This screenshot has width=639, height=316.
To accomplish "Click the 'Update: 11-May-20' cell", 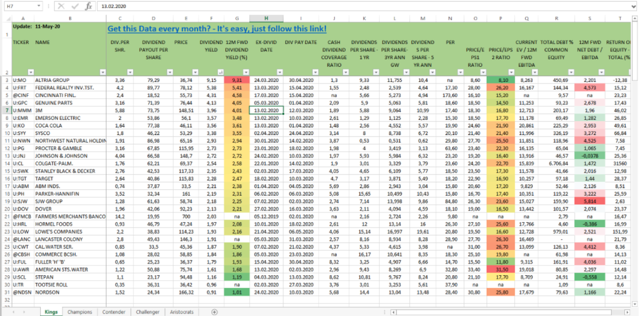I will click(36, 26).
